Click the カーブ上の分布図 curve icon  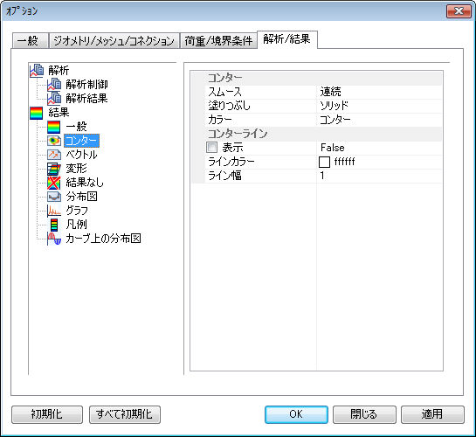[x=54, y=239]
